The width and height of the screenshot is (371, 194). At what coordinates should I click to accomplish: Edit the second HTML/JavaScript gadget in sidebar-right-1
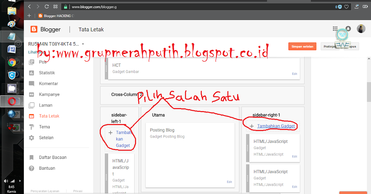[x=295, y=187]
